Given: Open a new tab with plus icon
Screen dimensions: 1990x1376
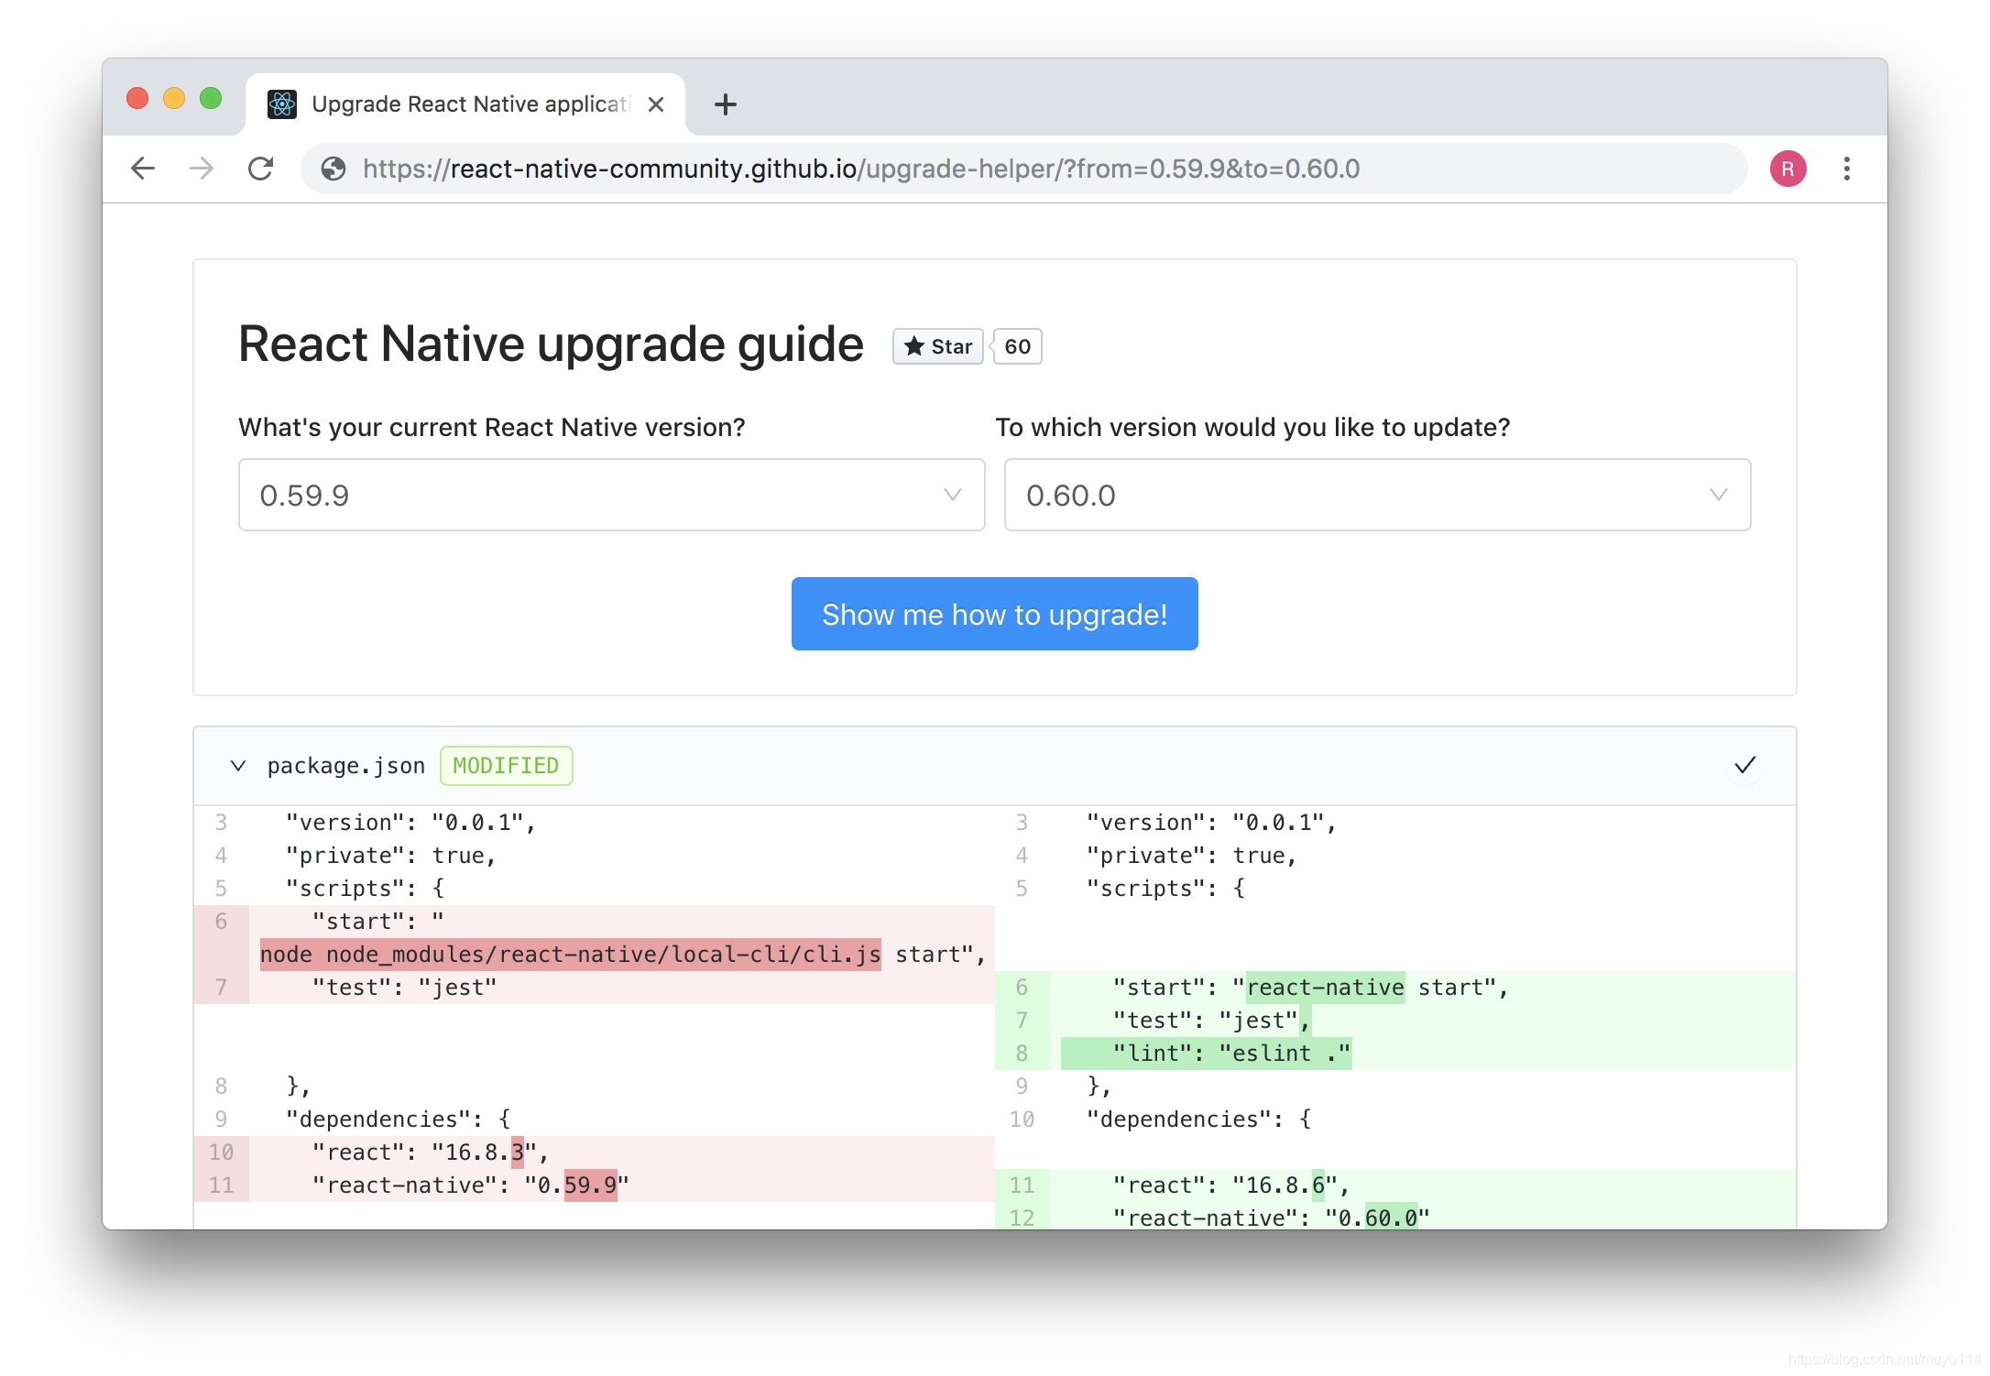Looking at the screenshot, I should point(725,104).
